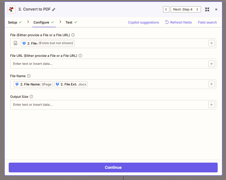Click plus button in Output Size field
Image resolution: width=226 pixels, height=180 pixels.
pyautogui.click(x=212, y=105)
